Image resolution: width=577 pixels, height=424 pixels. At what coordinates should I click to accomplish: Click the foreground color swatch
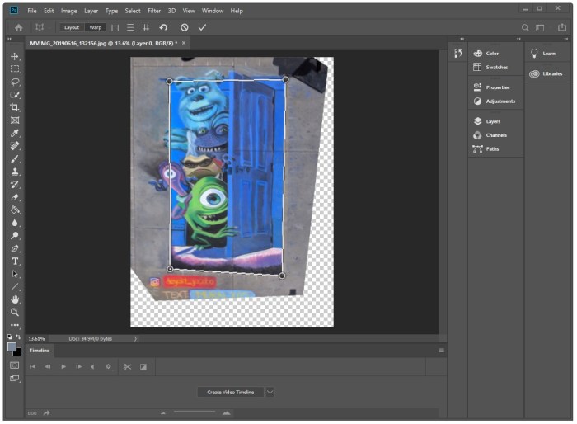[x=12, y=346]
